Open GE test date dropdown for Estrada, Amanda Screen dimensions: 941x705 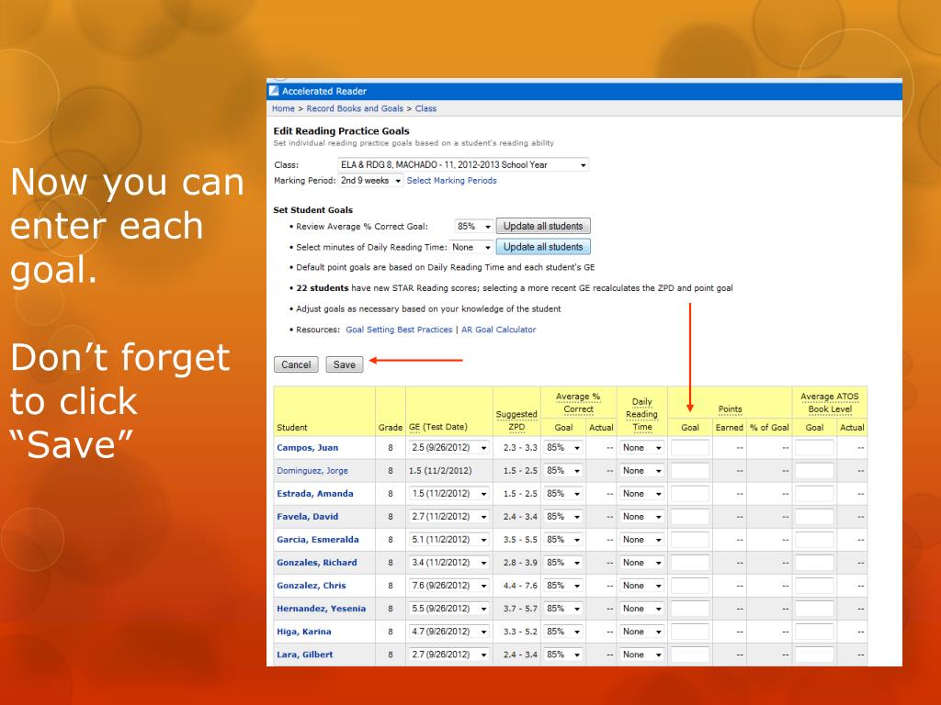(x=448, y=493)
